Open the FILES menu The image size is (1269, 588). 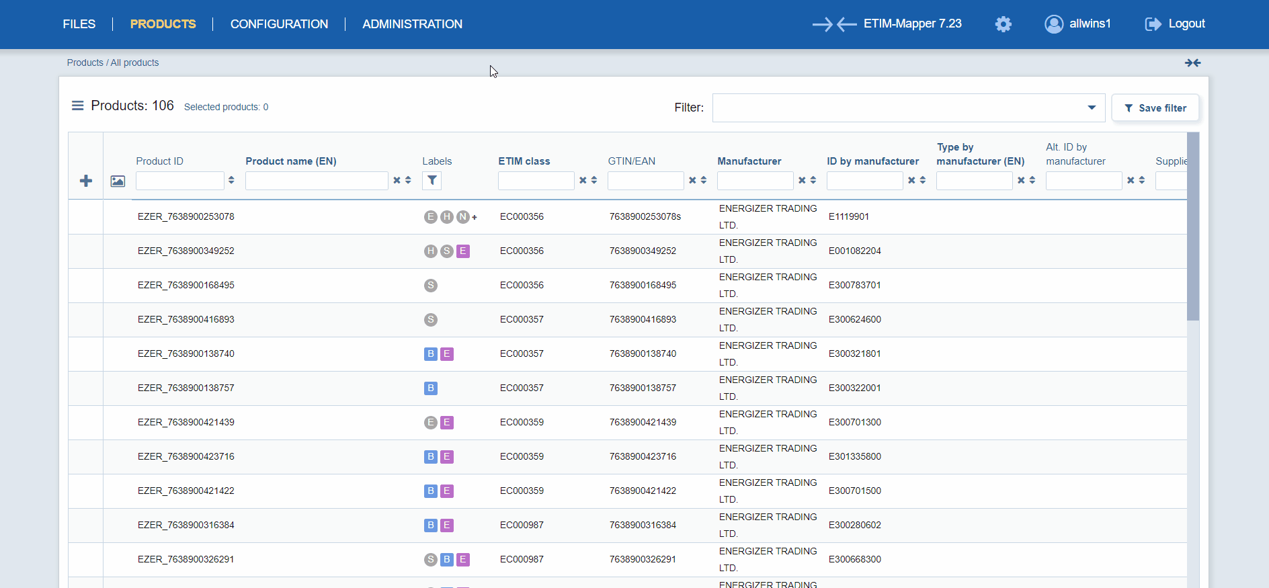coord(79,24)
